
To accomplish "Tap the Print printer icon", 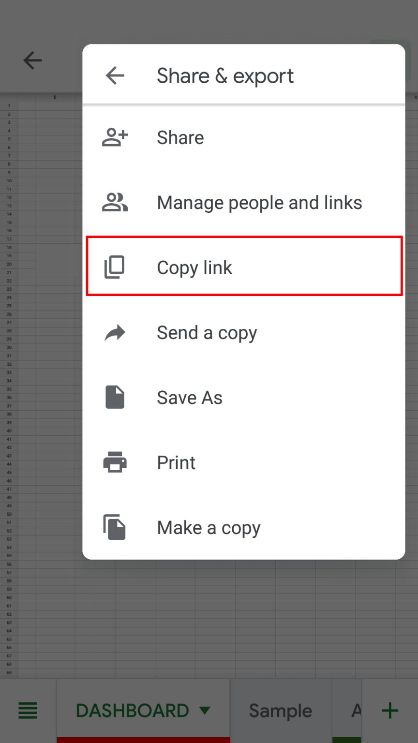I will (x=115, y=462).
